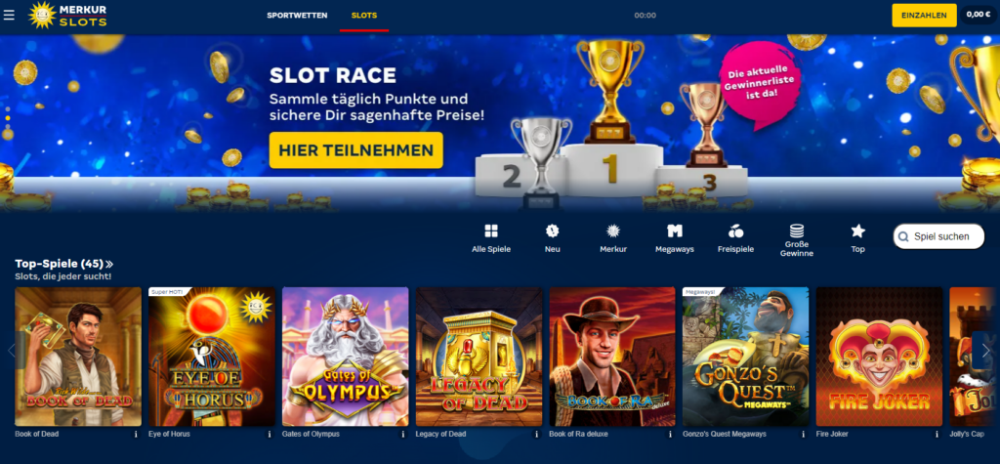
Task: Show info for Gonzo's Quest Megaways
Action: click(x=803, y=434)
